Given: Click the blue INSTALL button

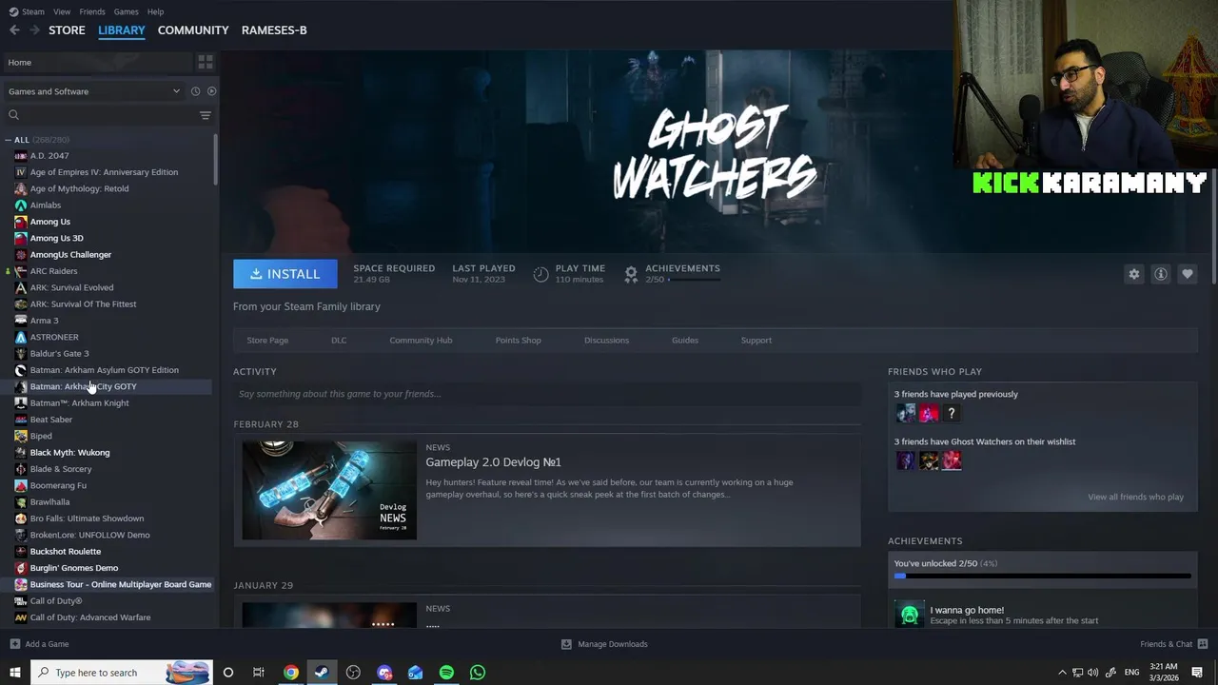Looking at the screenshot, I should point(285,274).
